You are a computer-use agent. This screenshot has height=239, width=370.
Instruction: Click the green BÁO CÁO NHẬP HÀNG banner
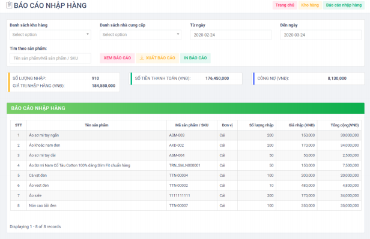click(x=186, y=108)
